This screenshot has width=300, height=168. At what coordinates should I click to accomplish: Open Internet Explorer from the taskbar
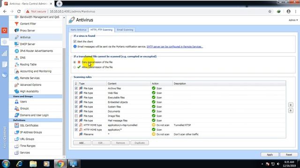point(20,164)
